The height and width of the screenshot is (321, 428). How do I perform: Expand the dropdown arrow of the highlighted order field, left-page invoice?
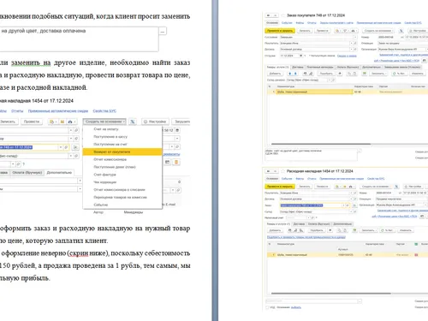(x=61, y=147)
